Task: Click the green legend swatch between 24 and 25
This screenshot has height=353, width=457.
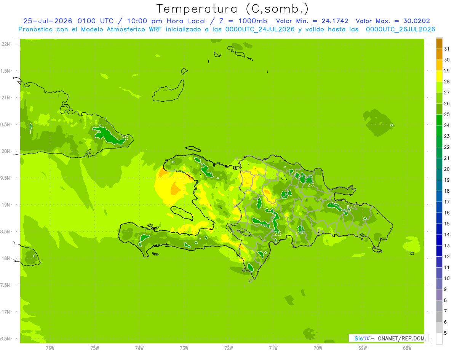Action: click(x=439, y=120)
